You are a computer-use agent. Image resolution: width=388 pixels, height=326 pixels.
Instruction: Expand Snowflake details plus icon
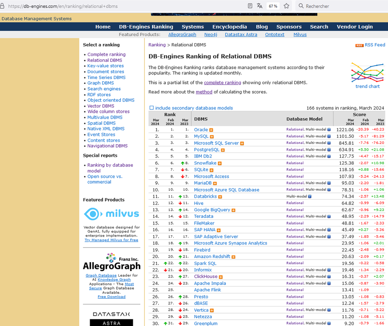pyautogui.click(x=220, y=163)
